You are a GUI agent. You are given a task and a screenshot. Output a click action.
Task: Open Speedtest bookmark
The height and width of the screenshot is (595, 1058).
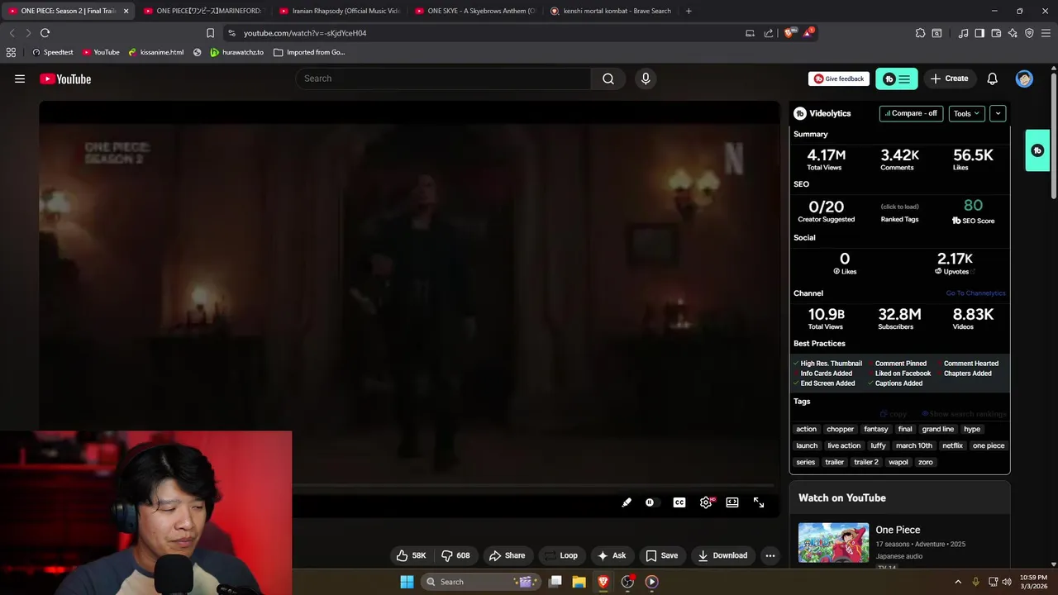click(x=52, y=52)
